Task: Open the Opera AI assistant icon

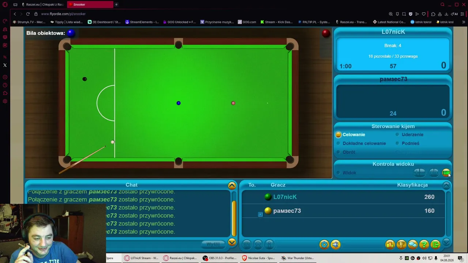Action: [454, 14]
